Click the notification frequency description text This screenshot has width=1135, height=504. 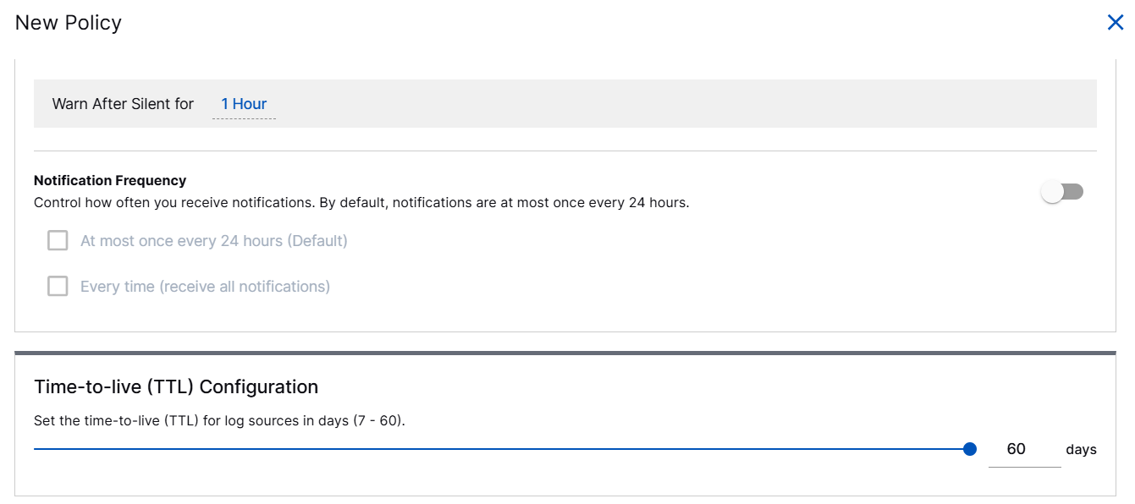361,203
